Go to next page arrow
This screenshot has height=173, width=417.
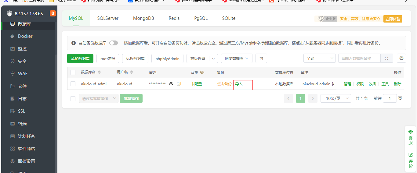(313, 98)
